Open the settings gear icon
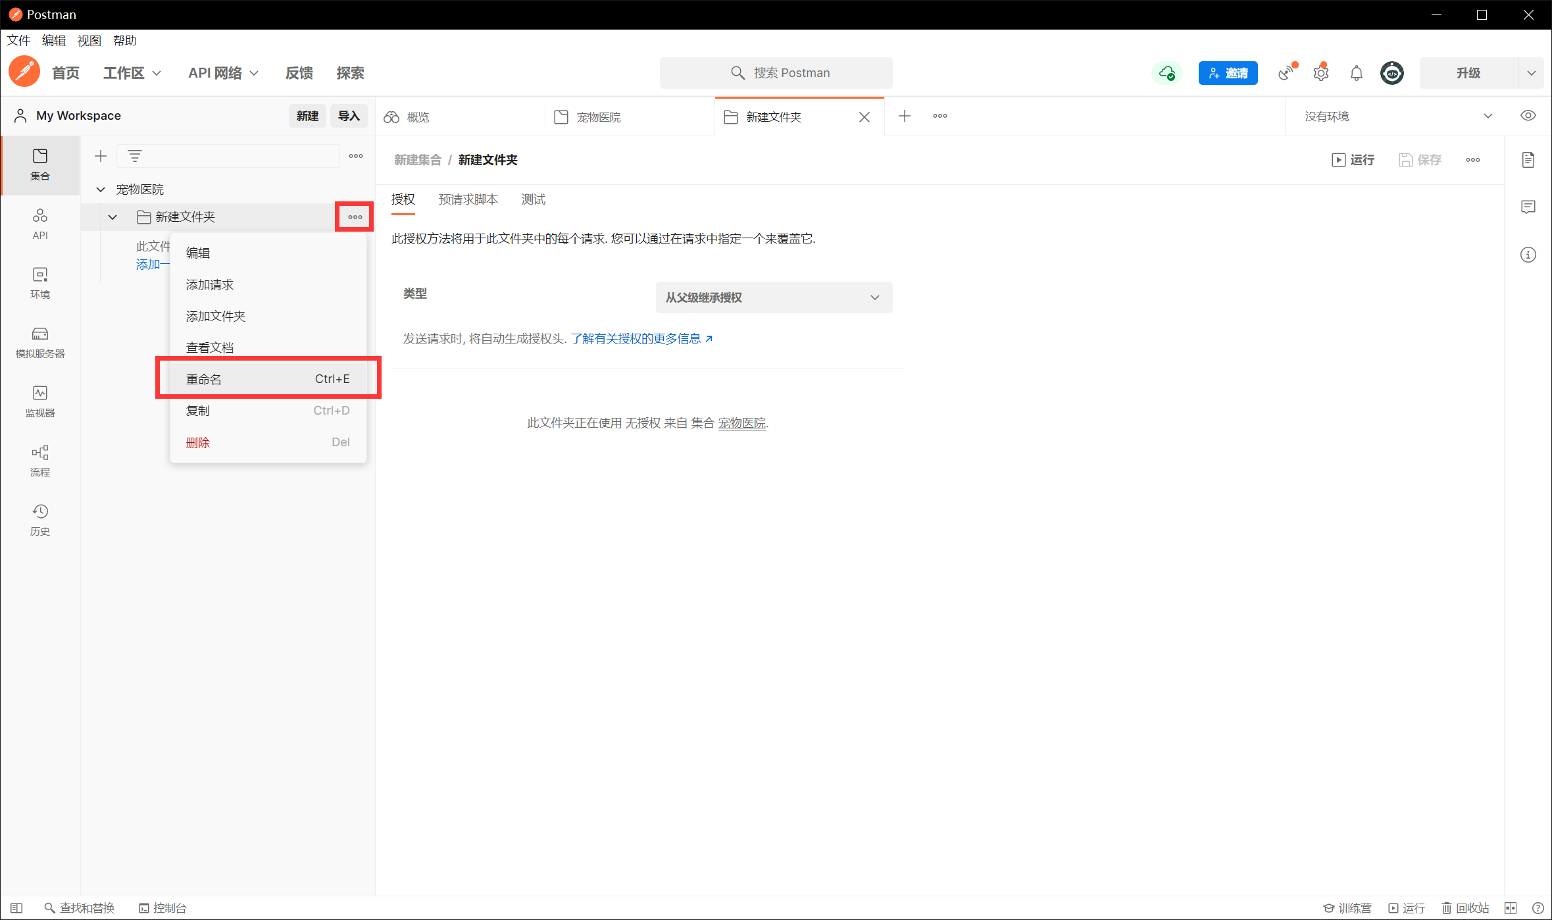Image resolution: width=1552 pixels, height=920 pixels. 1320,73
